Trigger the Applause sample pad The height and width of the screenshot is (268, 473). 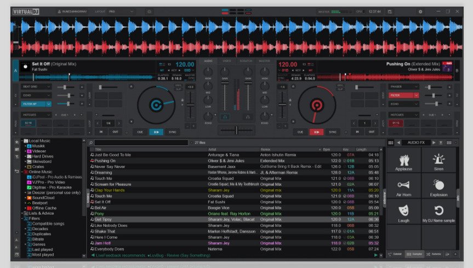(x=403, y=159)
